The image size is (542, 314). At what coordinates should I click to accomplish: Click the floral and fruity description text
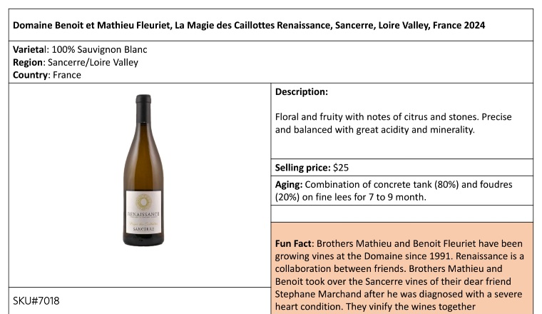pyautogui.click(x=394, y=123)
